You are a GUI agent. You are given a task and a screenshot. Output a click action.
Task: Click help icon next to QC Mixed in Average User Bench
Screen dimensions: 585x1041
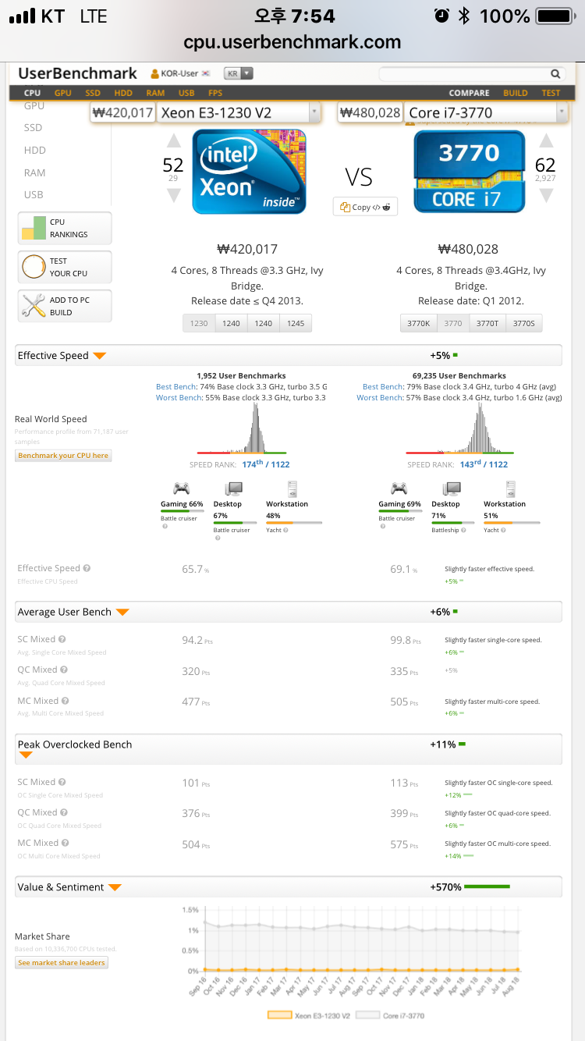click(64, 670)
